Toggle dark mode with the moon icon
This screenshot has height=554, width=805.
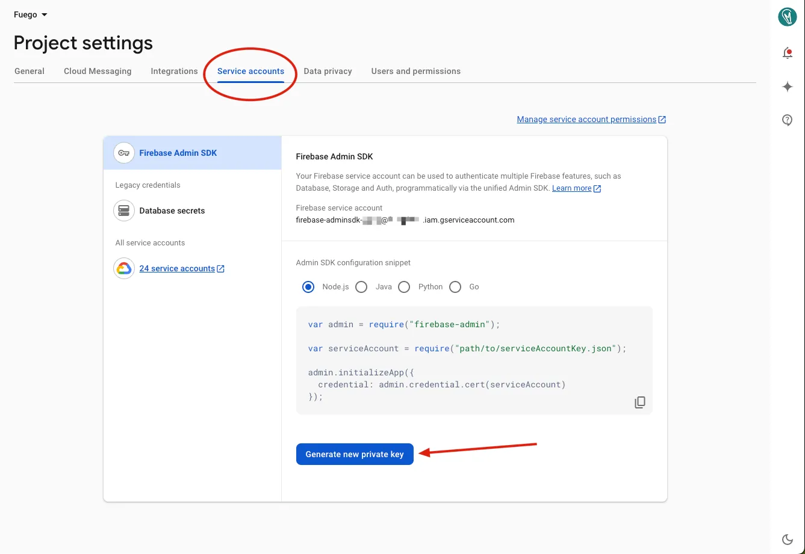[x=787, y=539]
